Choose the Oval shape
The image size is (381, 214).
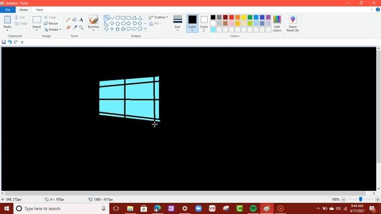click(x=118, y=18)
